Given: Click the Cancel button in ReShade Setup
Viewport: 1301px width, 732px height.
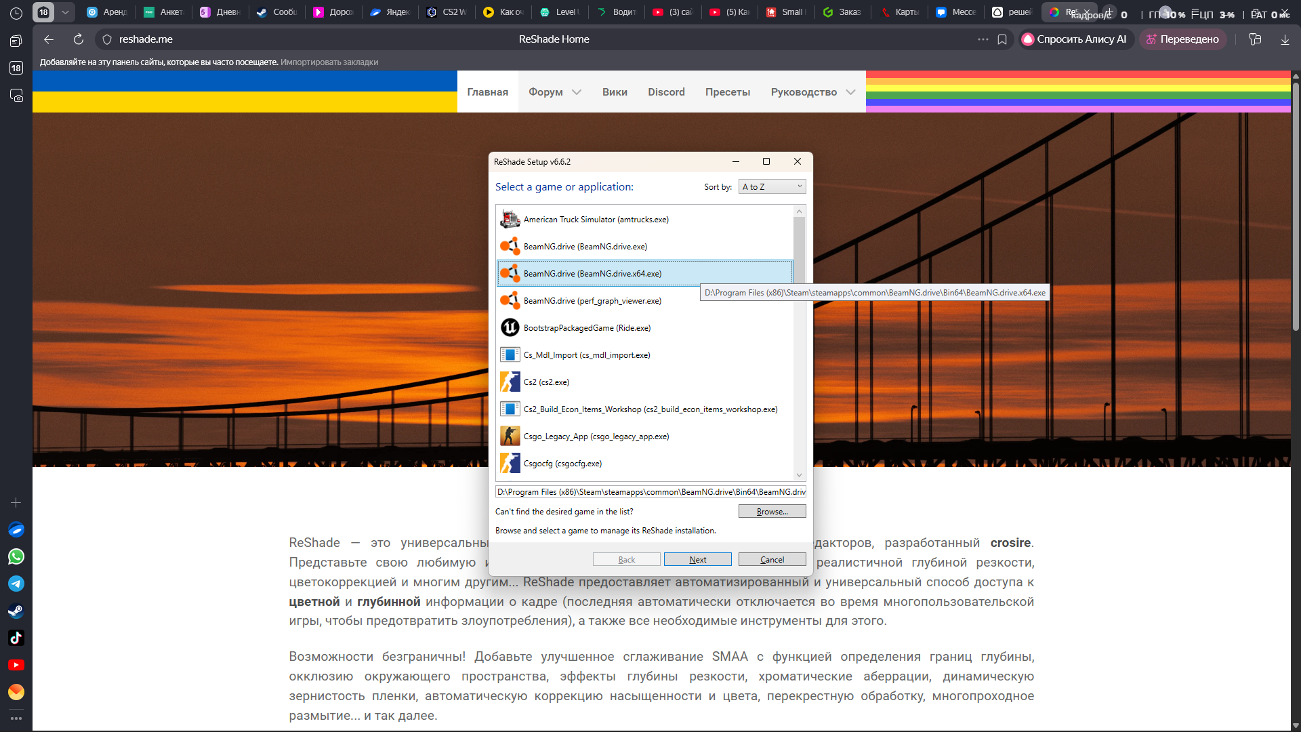Looking at the screenshot, I should [772, 559].
